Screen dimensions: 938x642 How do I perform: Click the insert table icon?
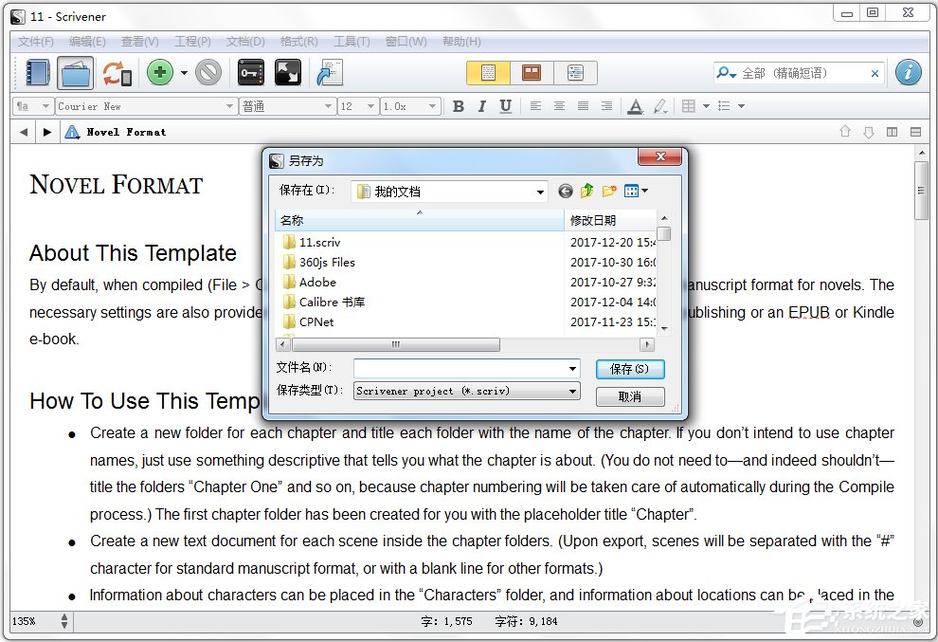[x=689, y=106]
